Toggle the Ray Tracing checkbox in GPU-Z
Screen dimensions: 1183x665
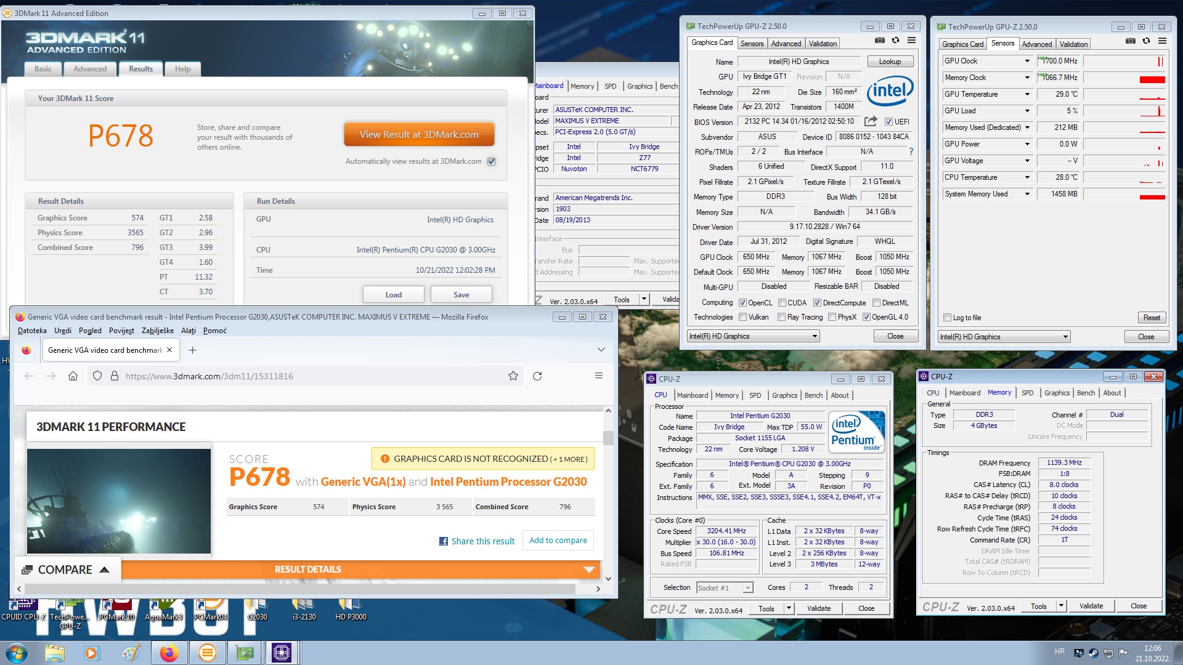(x=781, y=317)
